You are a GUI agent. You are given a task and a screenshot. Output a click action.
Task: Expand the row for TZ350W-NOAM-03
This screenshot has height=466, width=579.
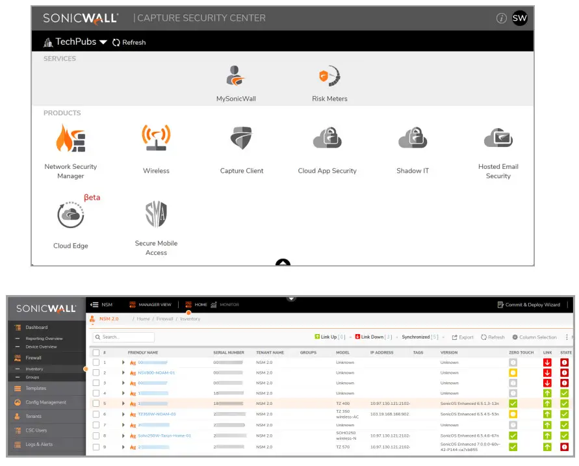123,414
